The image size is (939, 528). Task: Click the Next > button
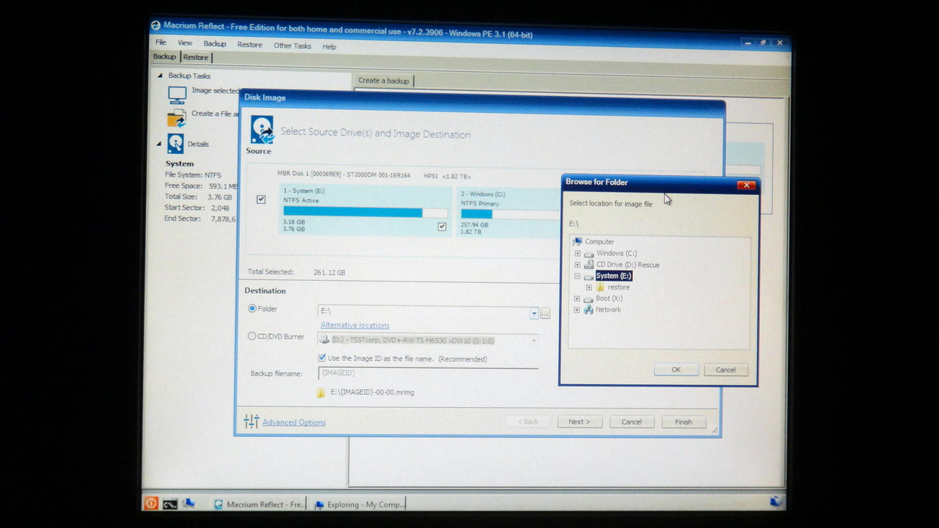tap(580, 422)
